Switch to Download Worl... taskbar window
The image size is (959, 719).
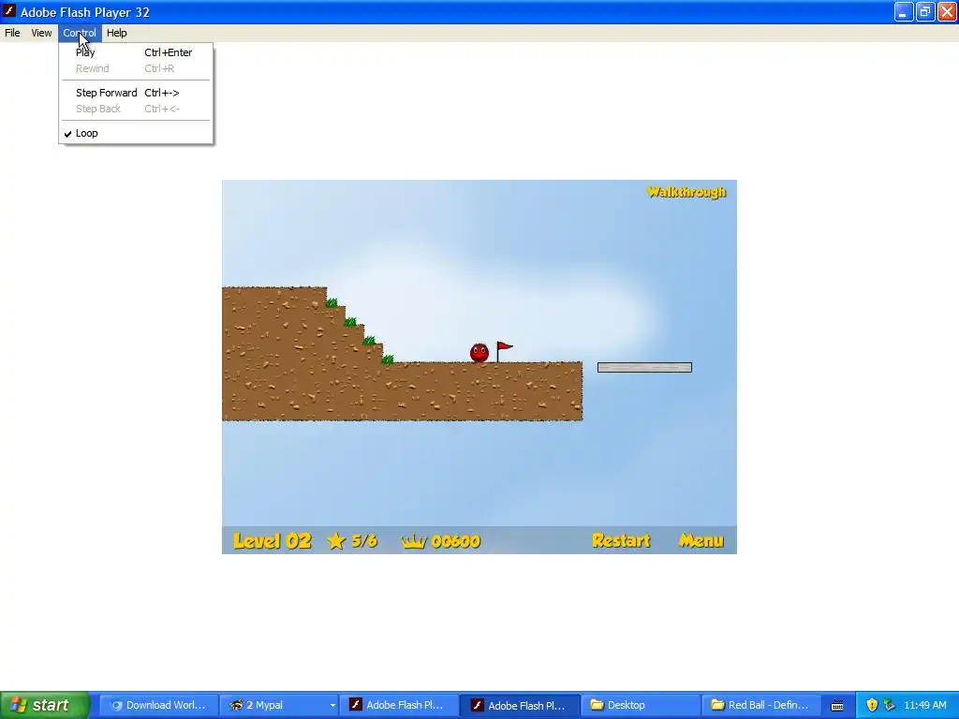(157, 705)
